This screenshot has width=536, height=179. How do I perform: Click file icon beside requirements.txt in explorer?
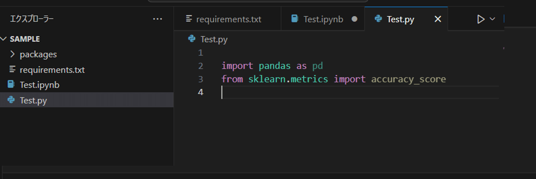13,70
